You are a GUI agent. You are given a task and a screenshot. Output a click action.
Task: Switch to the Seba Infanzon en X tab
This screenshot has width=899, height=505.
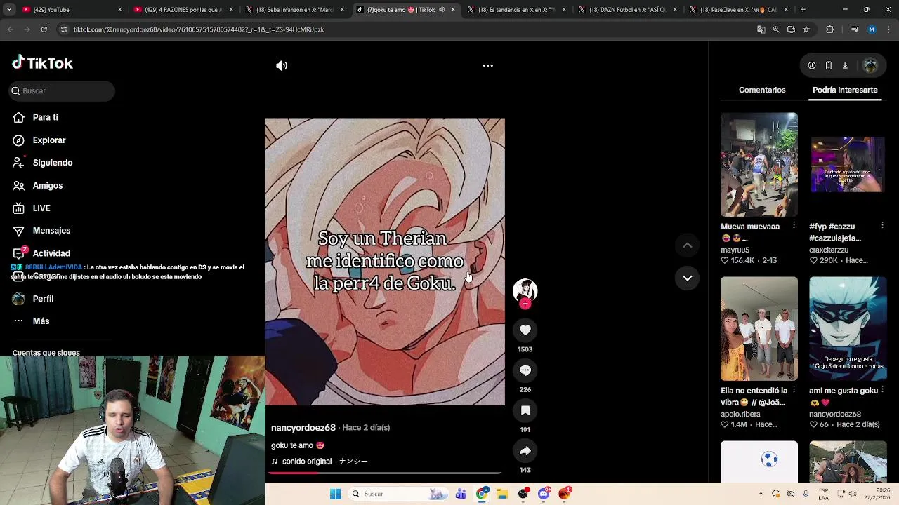(x=294, y=10)
